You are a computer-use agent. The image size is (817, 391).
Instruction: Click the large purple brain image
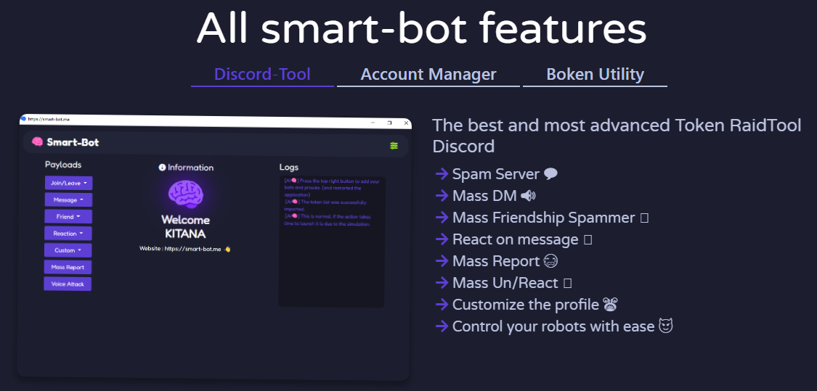185,194
